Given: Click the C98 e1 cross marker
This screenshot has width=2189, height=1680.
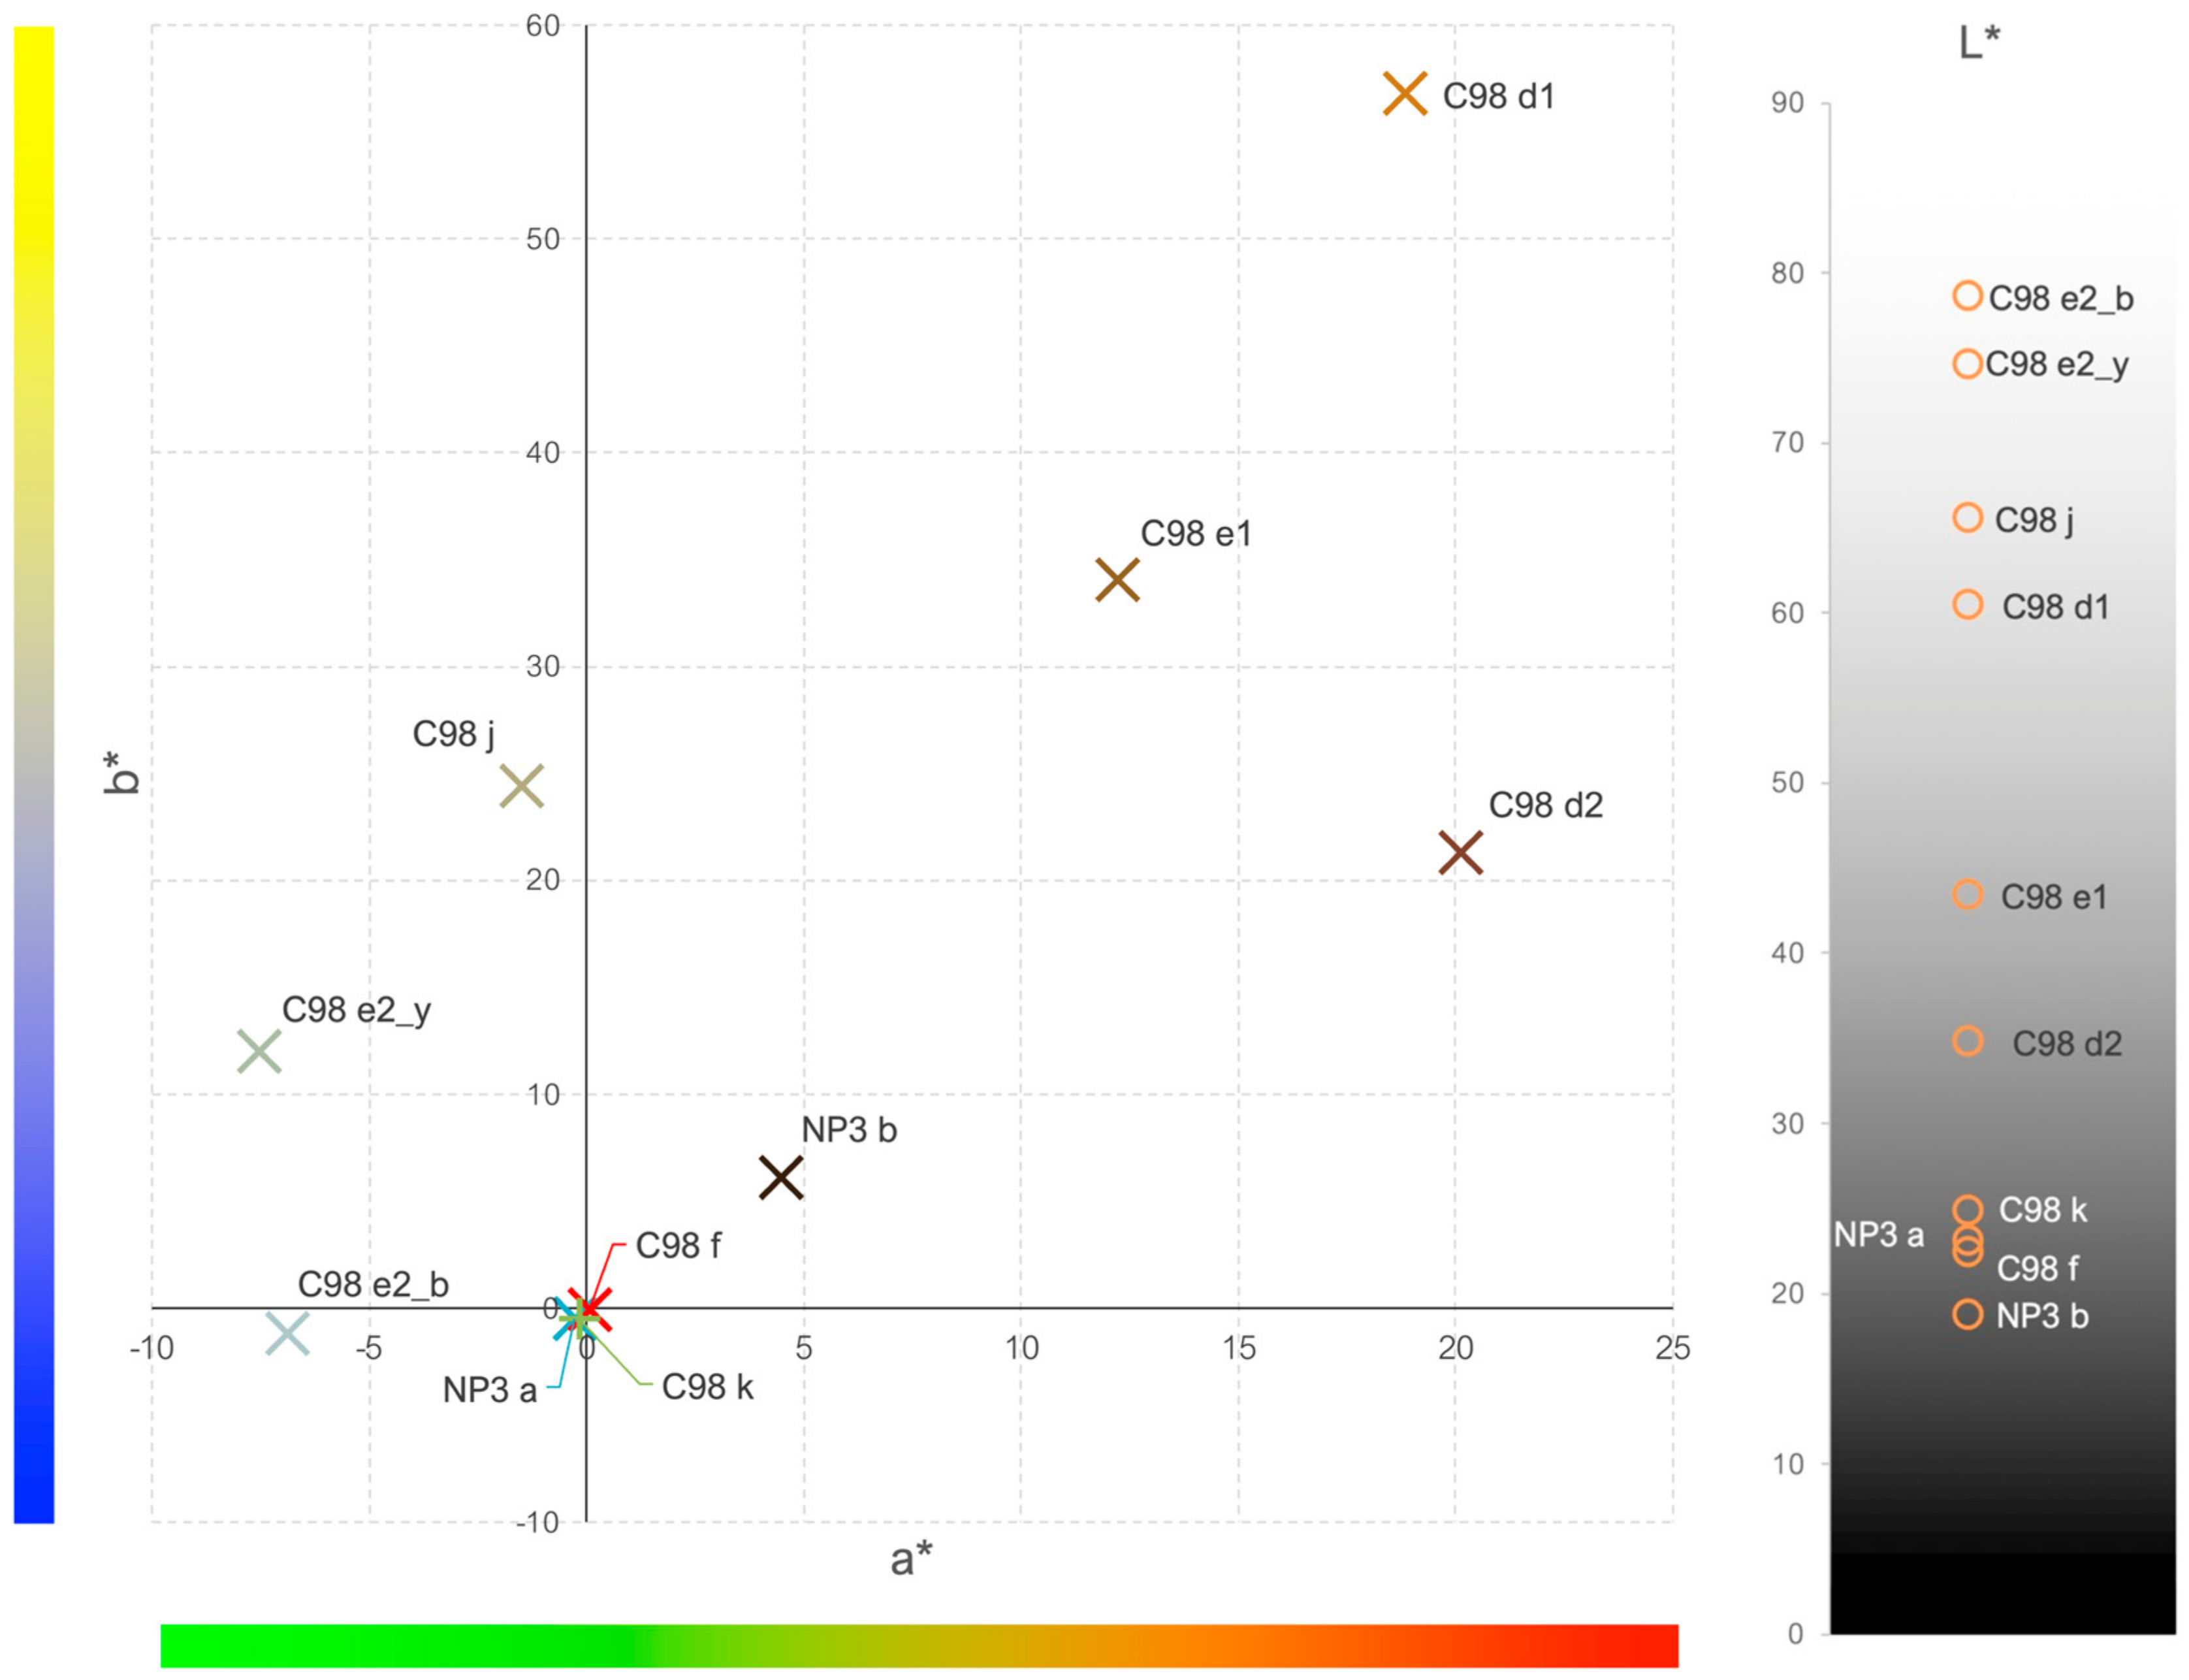Looking at the screenshot, I should (x=1117, y=580).
